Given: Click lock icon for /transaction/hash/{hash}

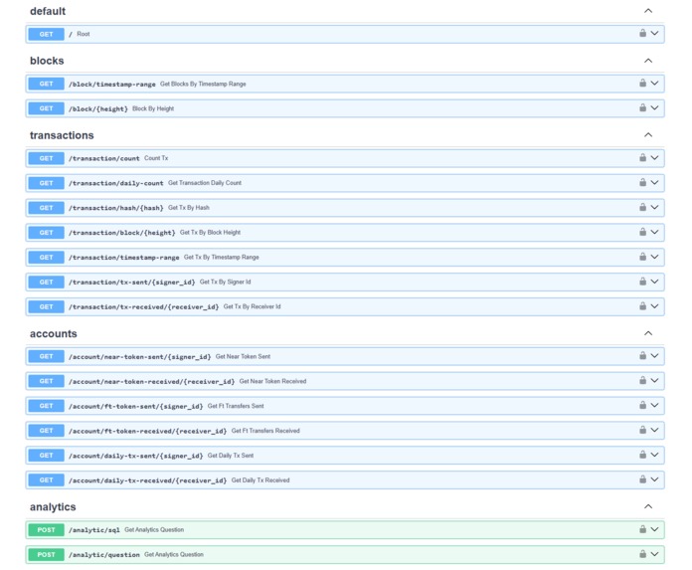Looking at the screenshot, I should 642,207.
